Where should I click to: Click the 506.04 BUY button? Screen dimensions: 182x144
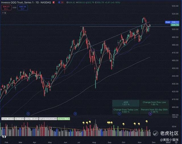click(23, 8)
